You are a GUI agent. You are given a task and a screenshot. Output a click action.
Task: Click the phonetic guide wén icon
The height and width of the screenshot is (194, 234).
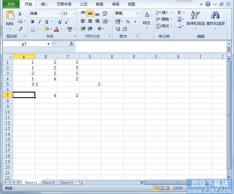[x=70, y=29]
